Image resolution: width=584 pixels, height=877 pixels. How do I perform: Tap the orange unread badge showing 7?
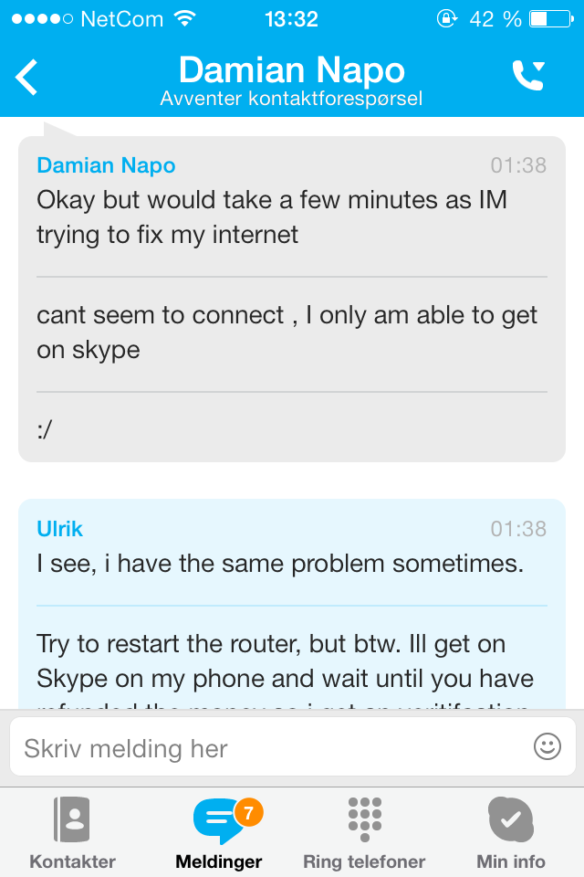click(x=249, y=812)
